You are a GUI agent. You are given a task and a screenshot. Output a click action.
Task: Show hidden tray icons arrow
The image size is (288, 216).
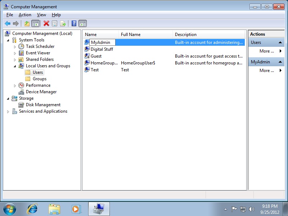pos(226,209)
